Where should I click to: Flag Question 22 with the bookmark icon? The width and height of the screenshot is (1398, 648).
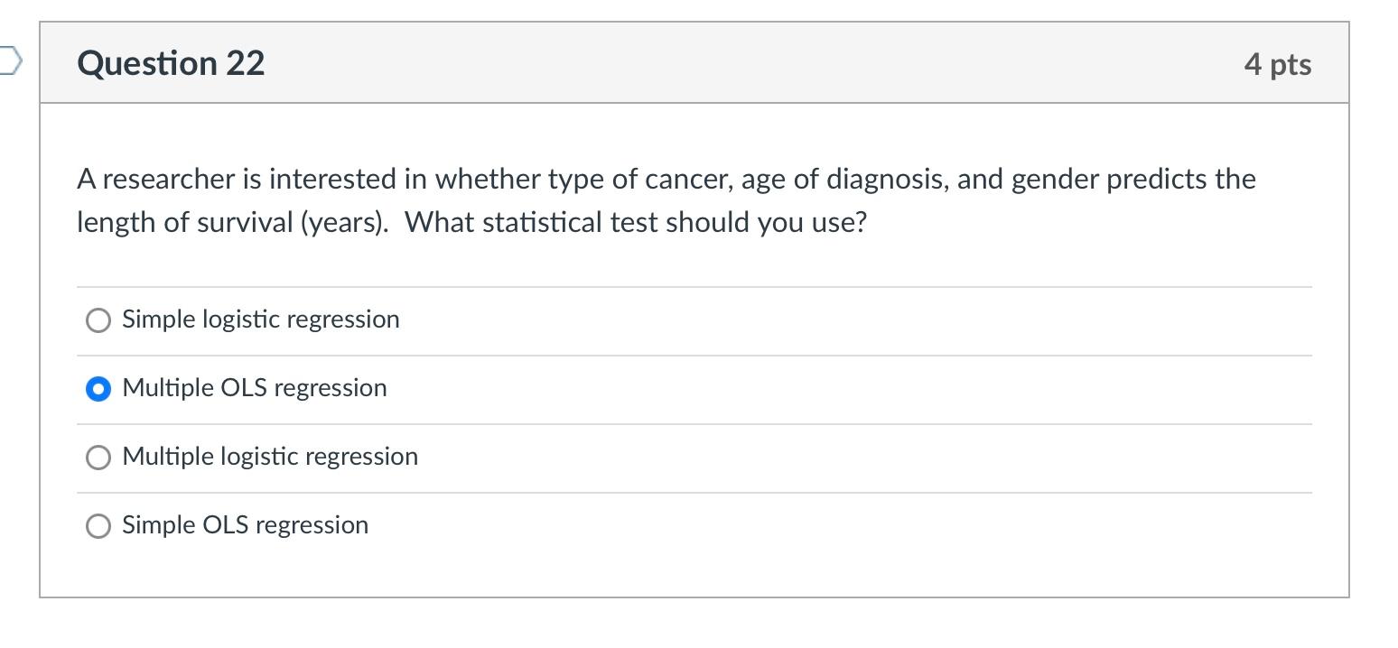tap(8, 62)
